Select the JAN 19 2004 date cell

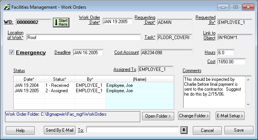[x=29, y=85]
